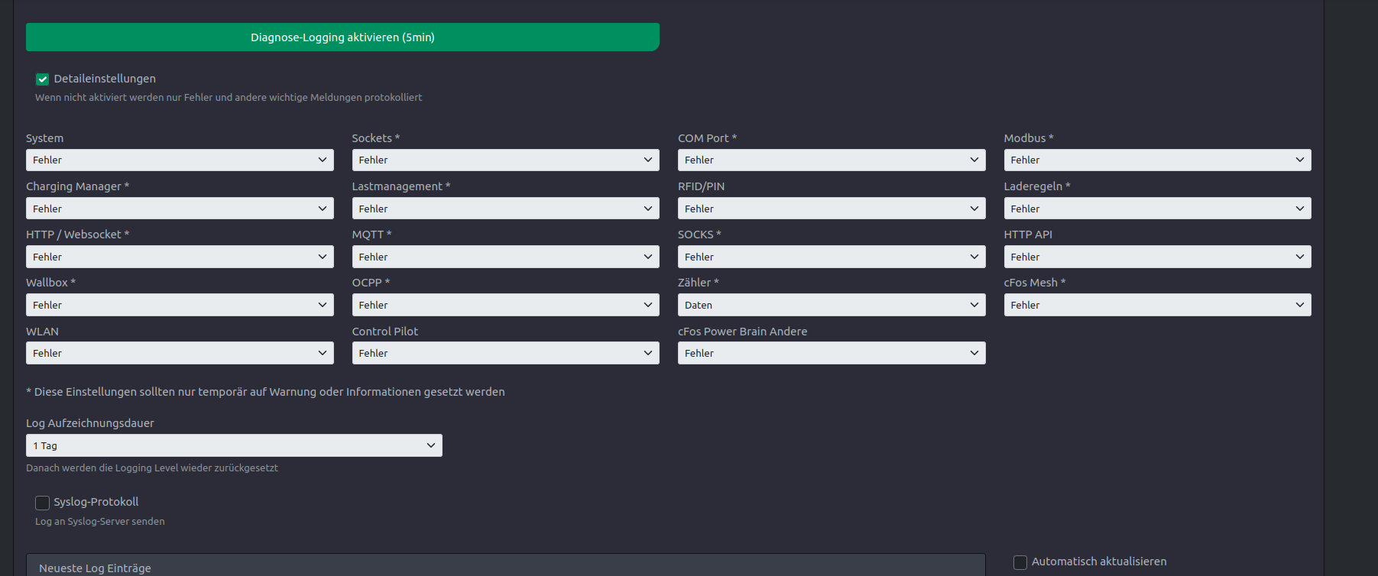Open the cFos Mesh dropdown
This screenshot has width=1378, height=576.
click(x=1157, y=305)
